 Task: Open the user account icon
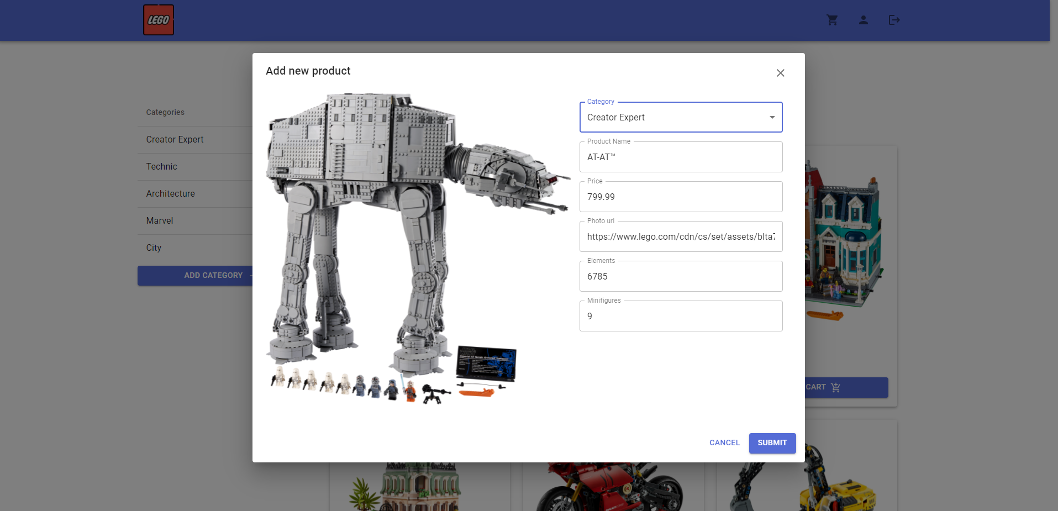863,20
